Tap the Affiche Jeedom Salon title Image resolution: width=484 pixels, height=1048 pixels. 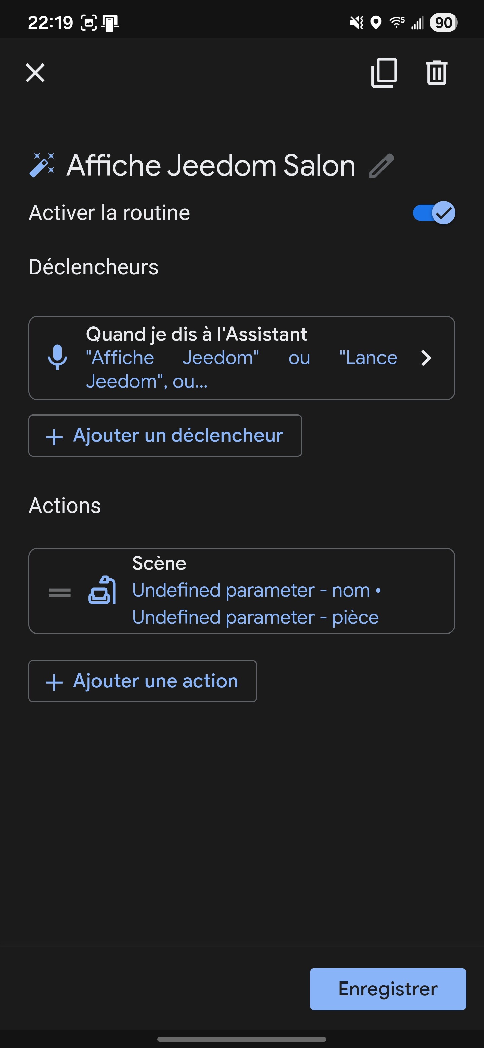coord(211,166)
